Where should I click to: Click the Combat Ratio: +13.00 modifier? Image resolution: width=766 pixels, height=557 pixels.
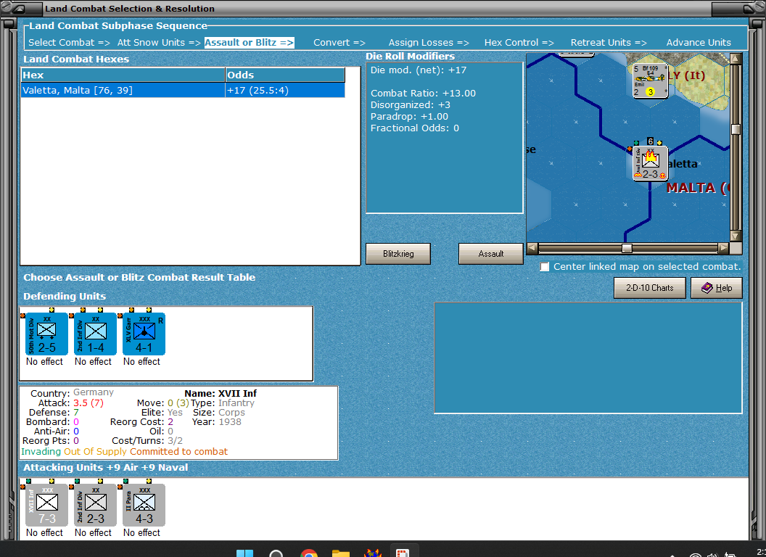(423, 94)
